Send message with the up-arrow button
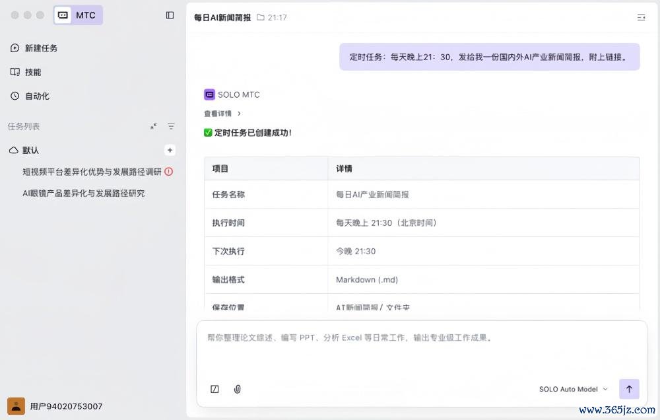 click(x=629, y=389)
